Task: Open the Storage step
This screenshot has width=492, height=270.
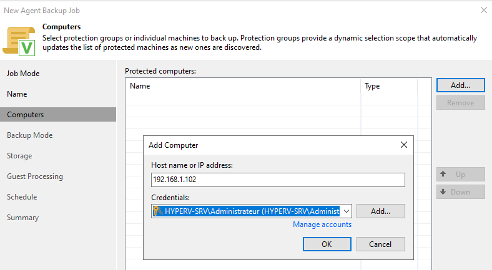Action: click(19, 156)
